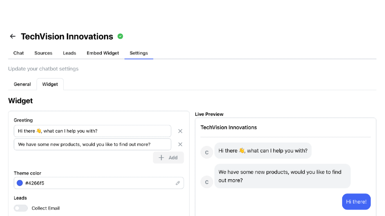This screenshot has width=385, height=216.
Task: Select the Widget sub-tab
Action: click(50, 84)
